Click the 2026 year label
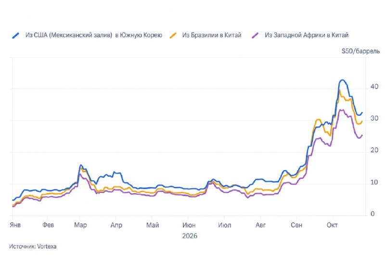This screenshot has height=257, width=385. tap(190, 236)
